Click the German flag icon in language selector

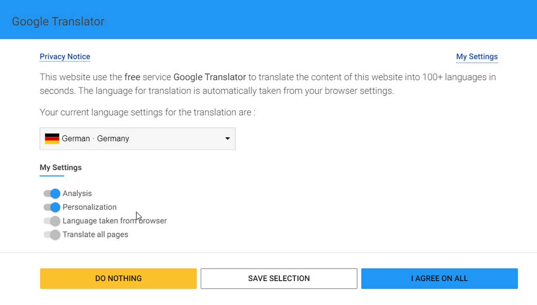click(52, 138)
